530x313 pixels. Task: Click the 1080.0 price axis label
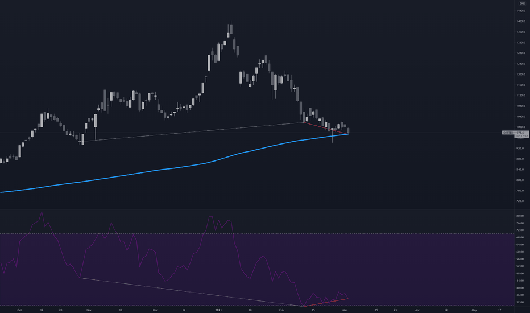tap(520, 106)
